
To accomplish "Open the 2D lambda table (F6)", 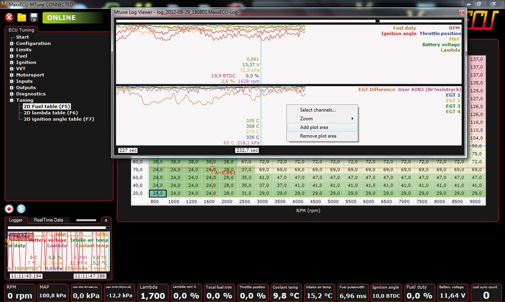I will click(51, 113).
